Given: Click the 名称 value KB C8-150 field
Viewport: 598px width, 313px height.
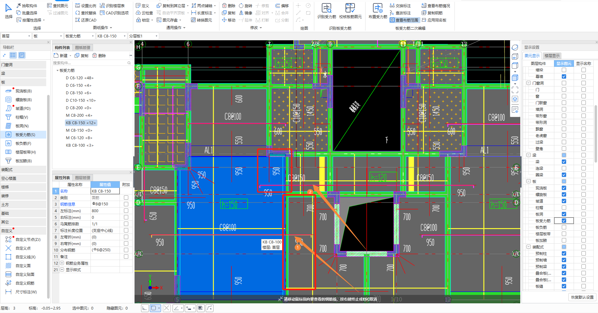Looking at the screenshot, I should (105, 191).
